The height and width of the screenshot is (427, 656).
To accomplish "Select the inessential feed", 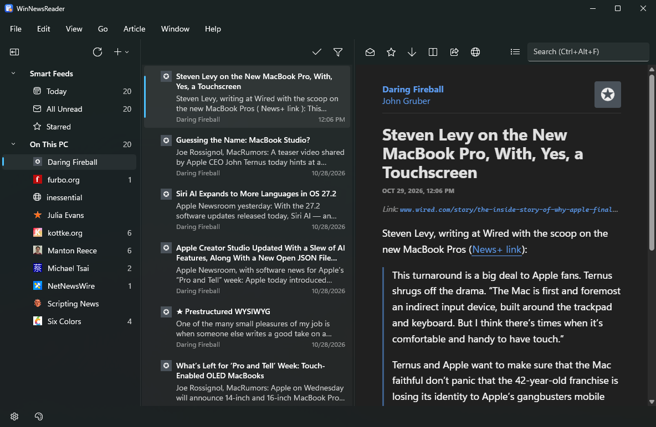I will pyautogui.click(x=69, y=197).
